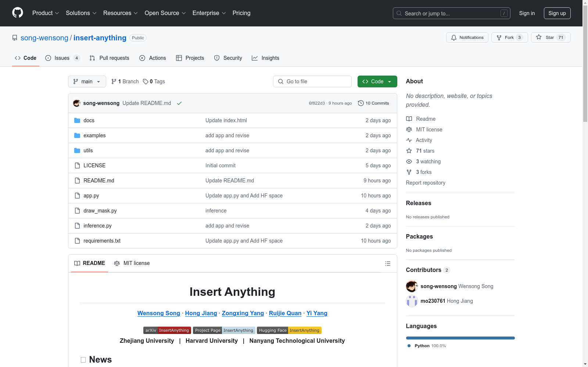Click the docs folder icon
This screenshot has height=367, width=588.
pos(77,120)
